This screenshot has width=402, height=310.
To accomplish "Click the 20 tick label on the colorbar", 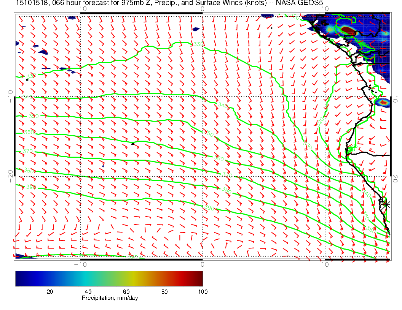I will coord(49,291).
